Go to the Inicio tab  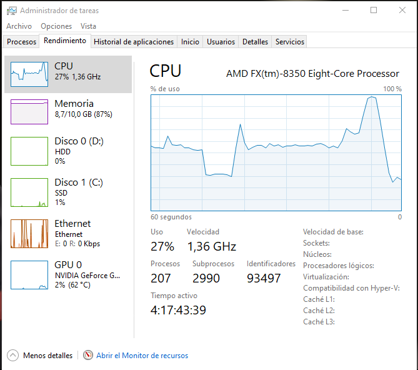click(190, 42)
